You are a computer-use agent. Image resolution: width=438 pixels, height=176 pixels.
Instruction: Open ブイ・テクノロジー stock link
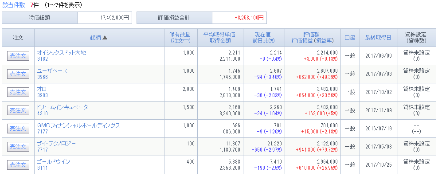[x=56, y=143]
